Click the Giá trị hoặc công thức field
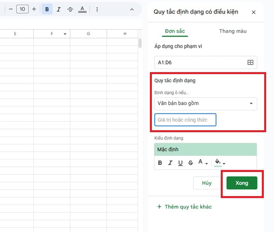 click(185, 120)
